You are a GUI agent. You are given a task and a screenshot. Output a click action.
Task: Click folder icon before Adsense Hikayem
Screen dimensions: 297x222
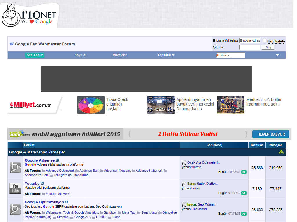[102, 171]
